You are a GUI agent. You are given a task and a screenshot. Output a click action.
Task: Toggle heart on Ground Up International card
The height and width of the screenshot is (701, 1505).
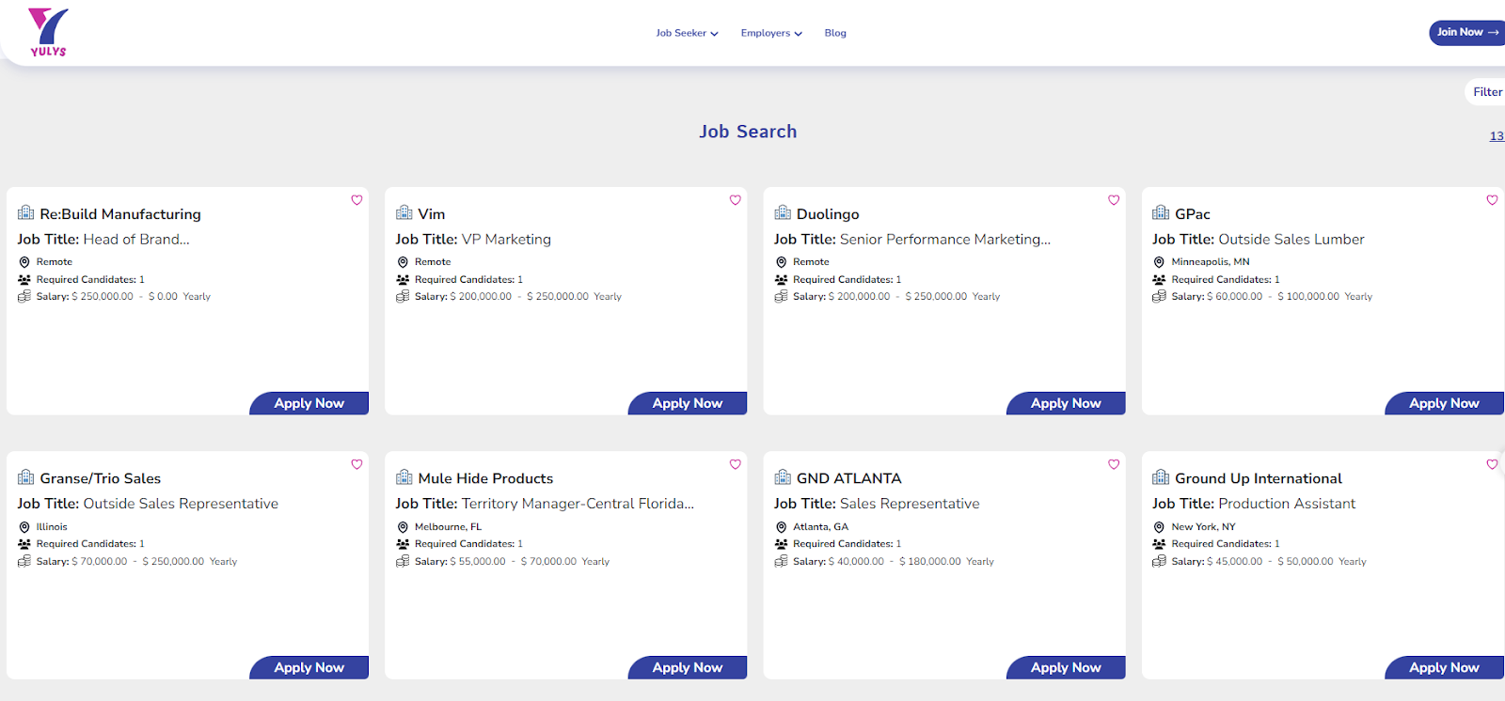click(1492, 464)
